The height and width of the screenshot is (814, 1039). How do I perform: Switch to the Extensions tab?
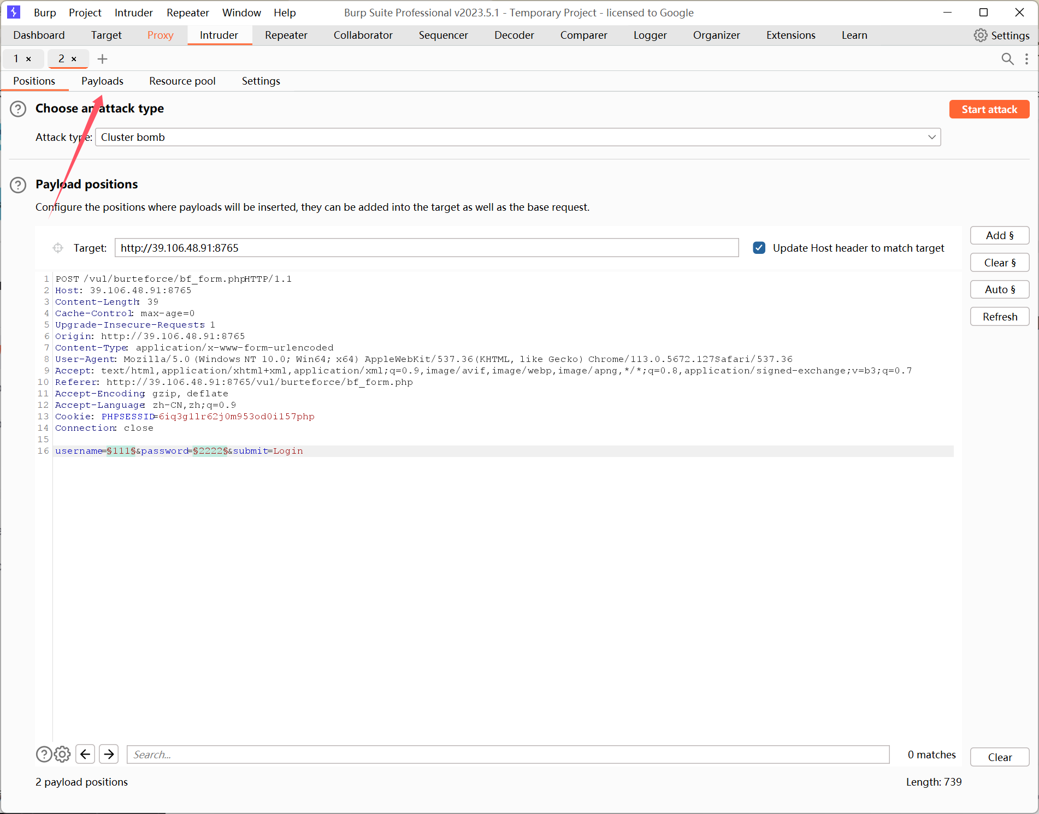tap(791, 35)
